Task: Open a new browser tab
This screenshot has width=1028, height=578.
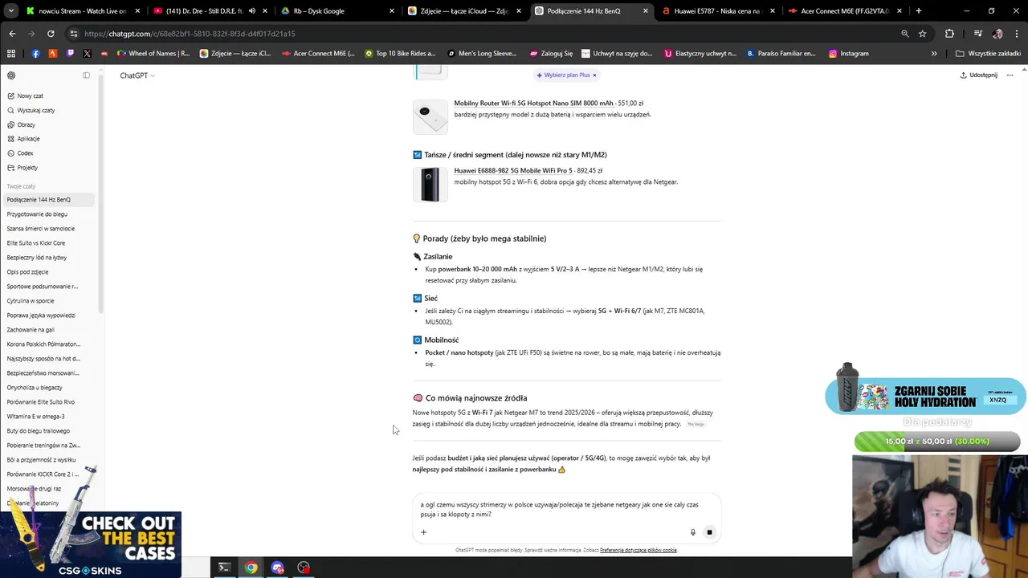Action: pyautogui.click(x=918, y=11)
